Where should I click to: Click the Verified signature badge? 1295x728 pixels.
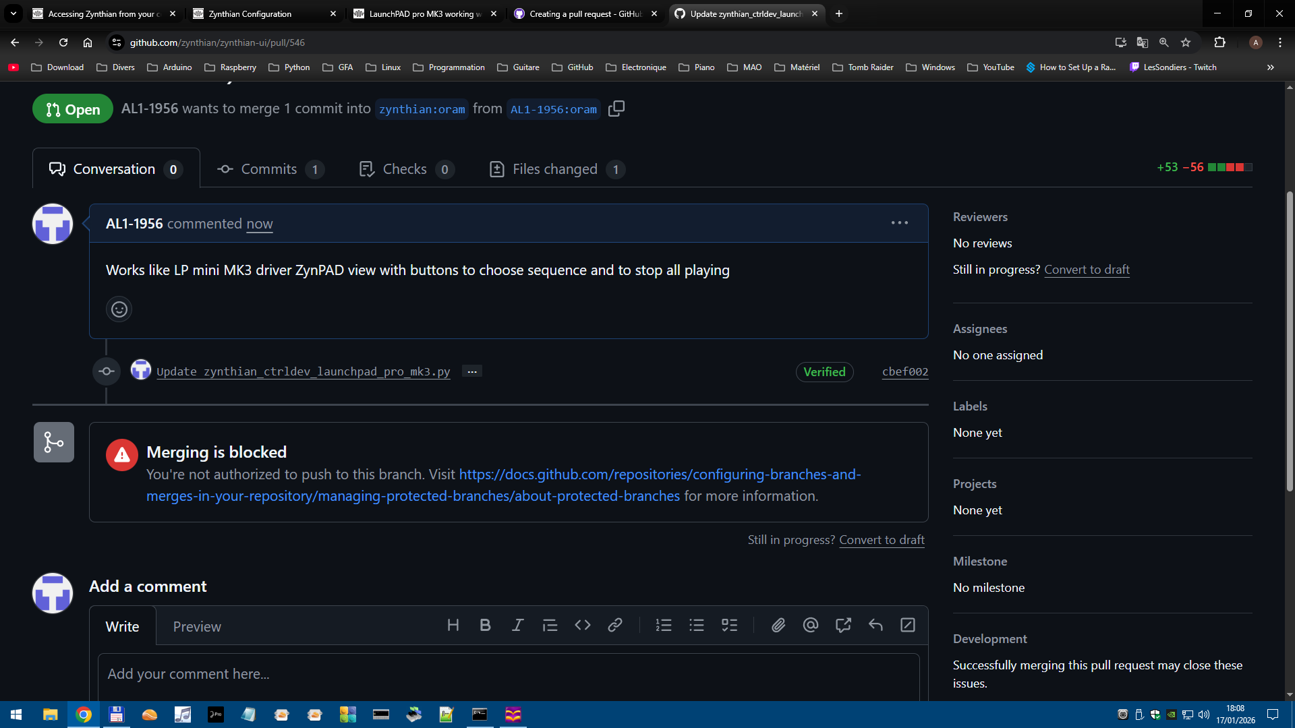pyautogui.click(x=824, y=372)
